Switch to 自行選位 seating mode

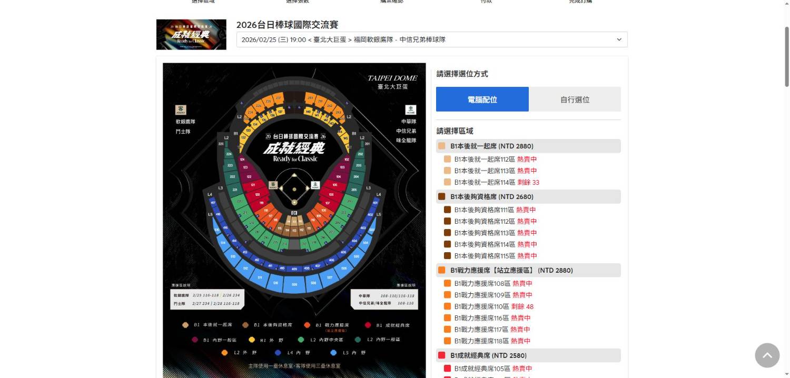coord(575,99)
